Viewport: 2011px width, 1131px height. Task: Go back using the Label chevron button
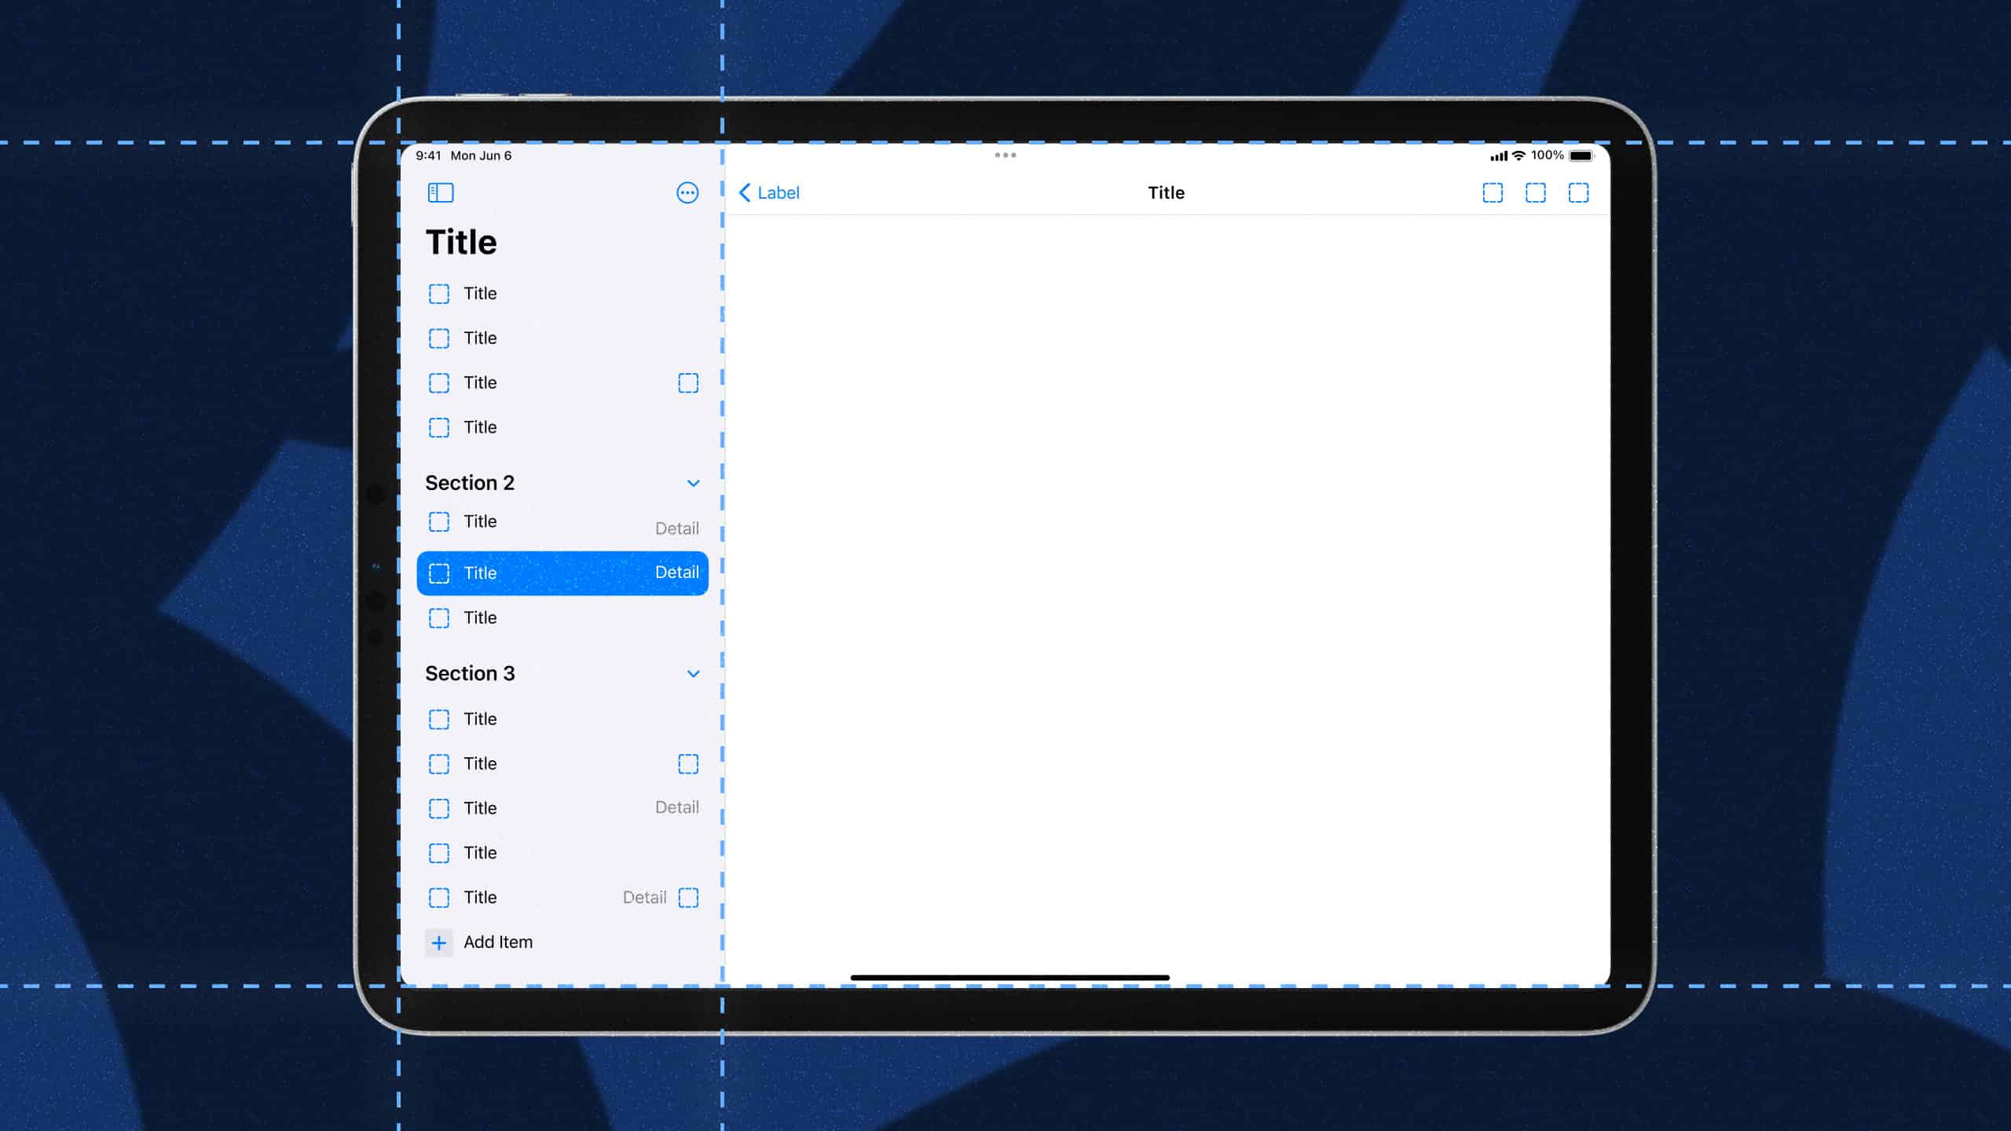(x=769, y=192)
